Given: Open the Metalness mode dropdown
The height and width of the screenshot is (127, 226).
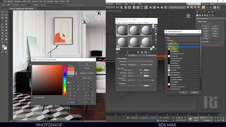Looking at the screenshot, I should click(132, 65).
